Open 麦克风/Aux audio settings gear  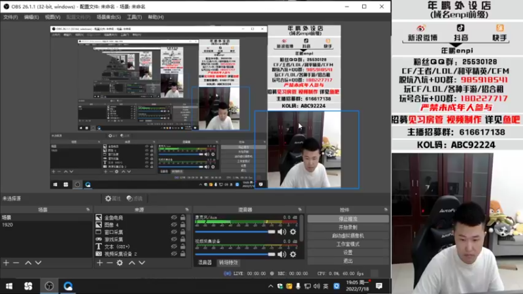[x=293, y=232]
